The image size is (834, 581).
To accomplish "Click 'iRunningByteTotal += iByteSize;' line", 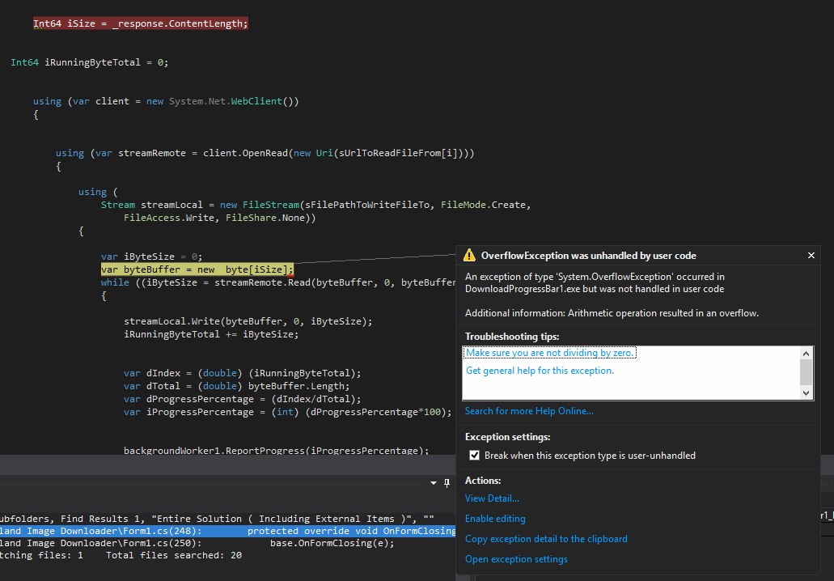I will [211, 334].
